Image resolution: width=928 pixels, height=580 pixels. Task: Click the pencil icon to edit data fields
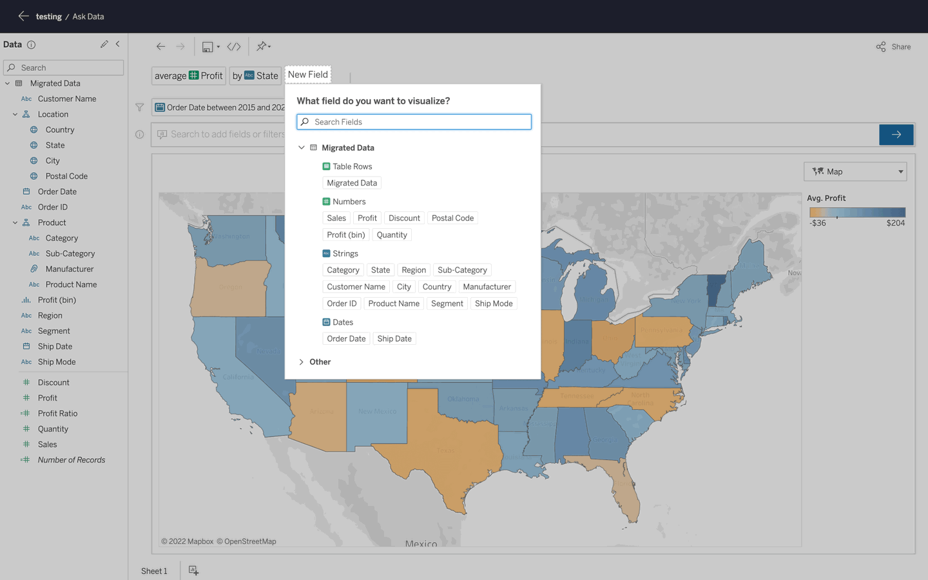point(104,44)
